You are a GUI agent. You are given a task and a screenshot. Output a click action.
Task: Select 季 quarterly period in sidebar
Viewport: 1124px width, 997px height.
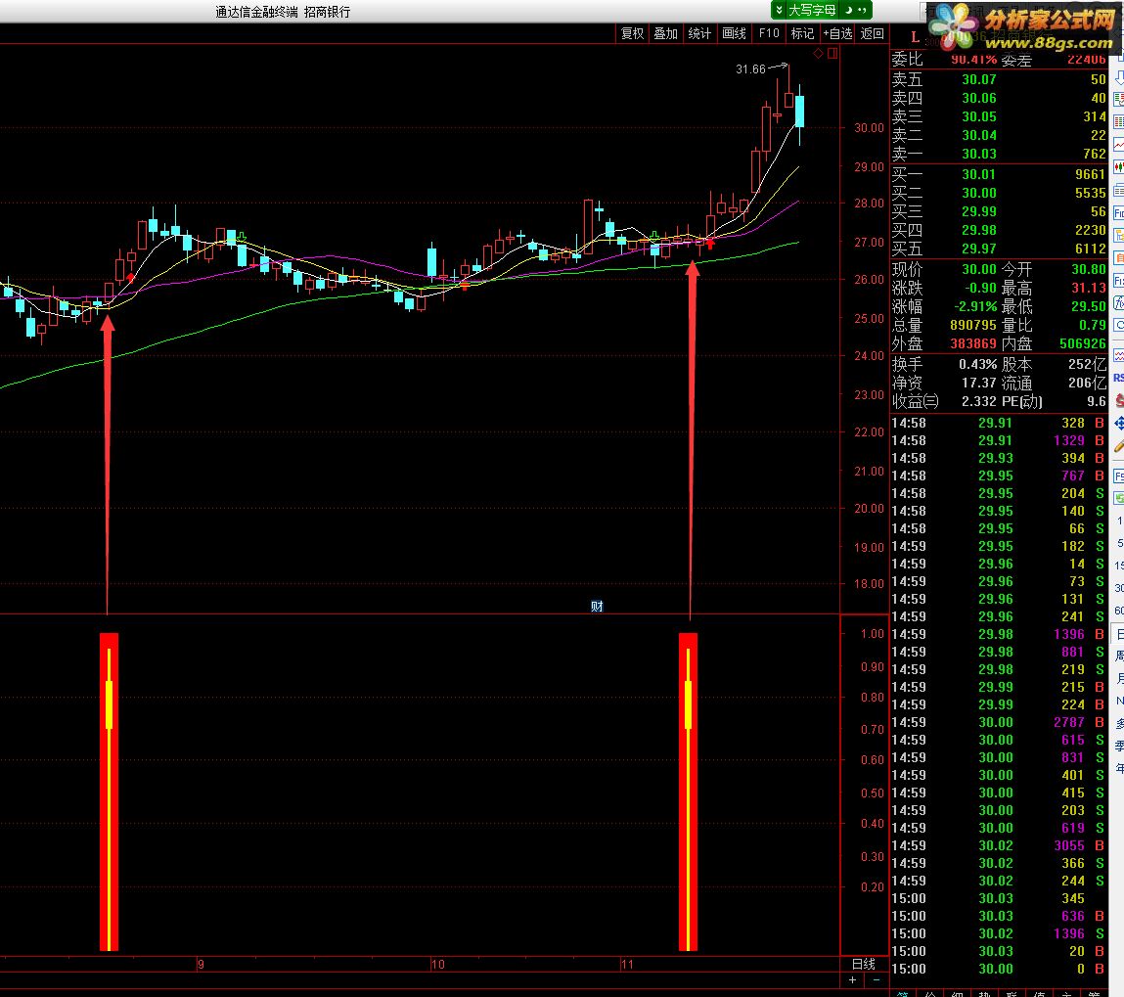point(1119,746)
